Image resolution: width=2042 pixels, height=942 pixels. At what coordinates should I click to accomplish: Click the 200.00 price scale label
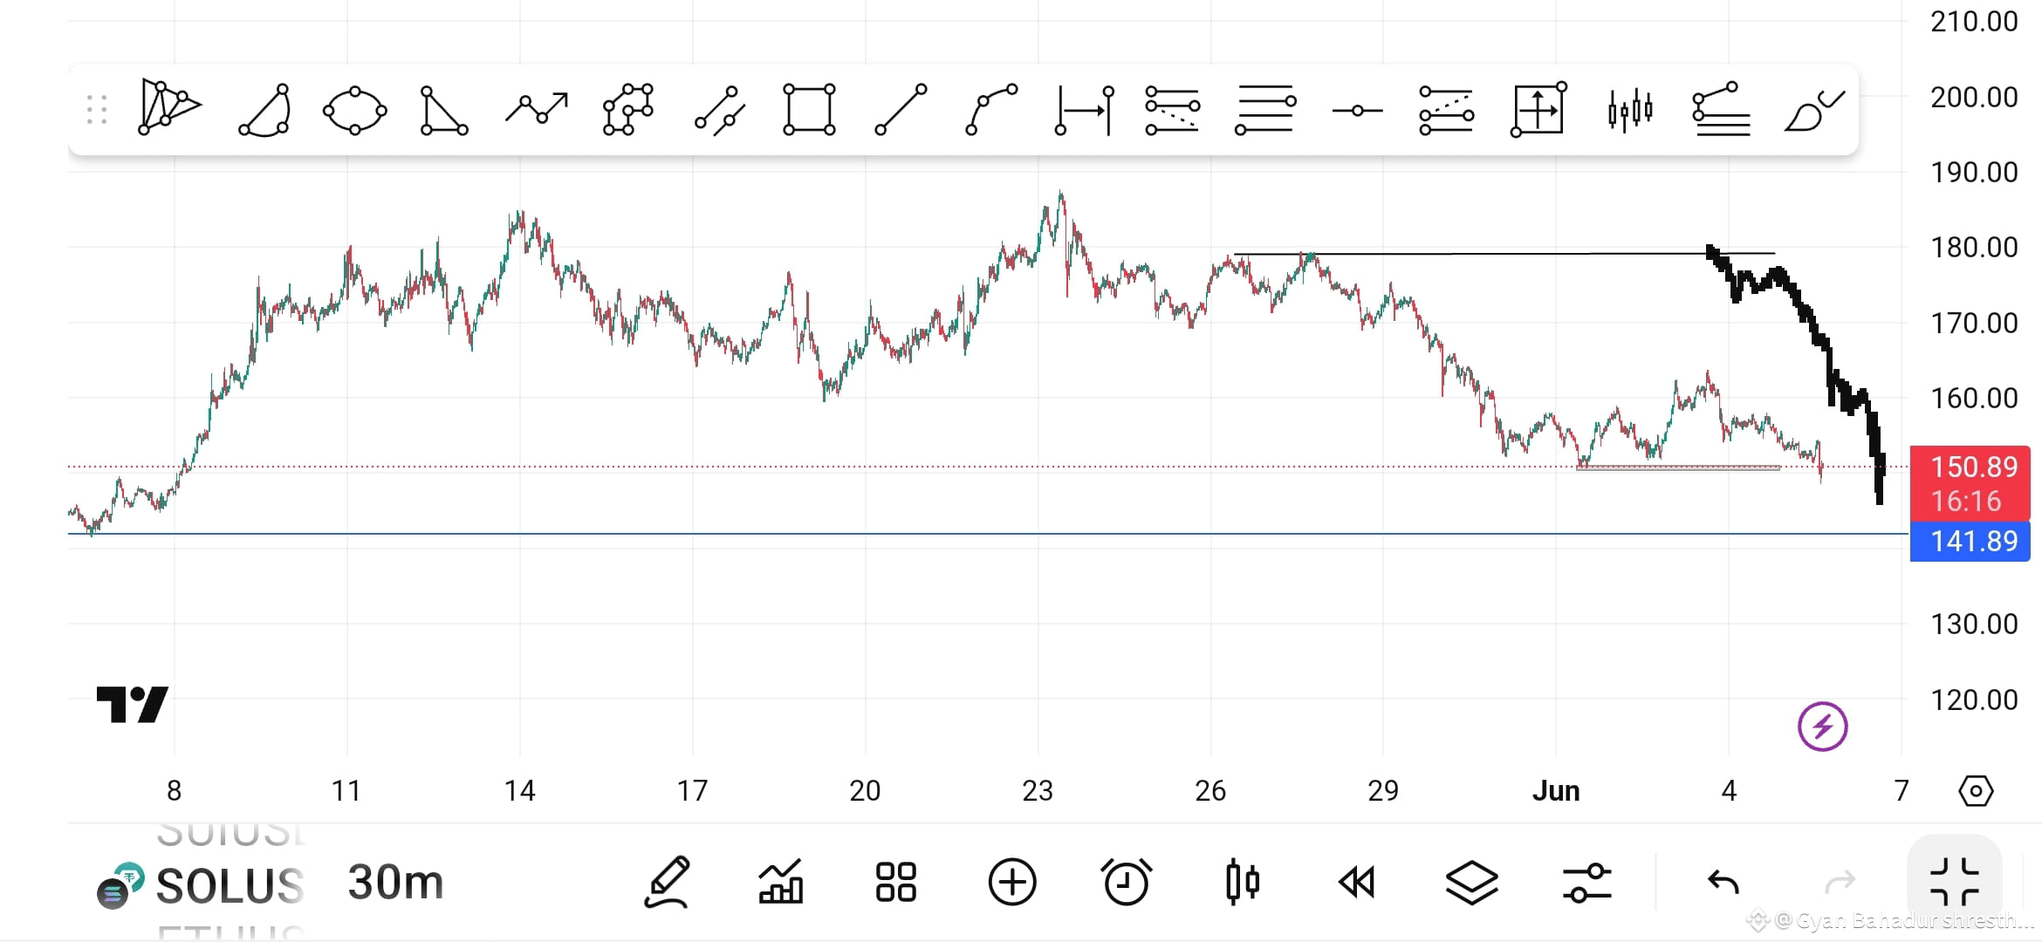click(x=1974, y=97)
